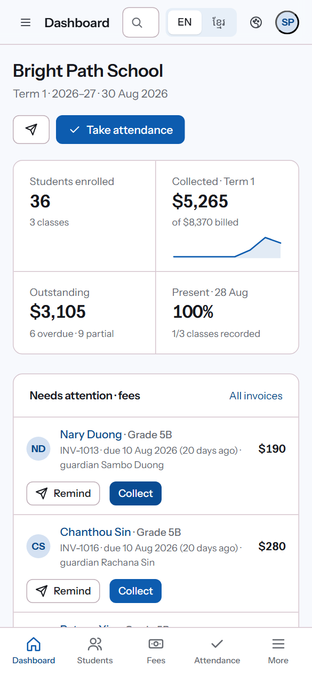Click the send paper-plane button below the school name
The width and height of the screenshot is (312, 675).
point(31,130)
